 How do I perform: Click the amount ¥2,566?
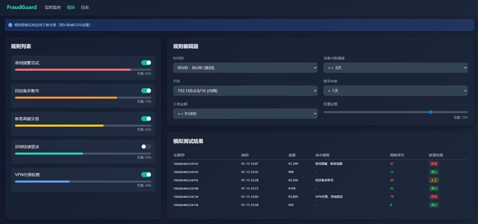point(293,180)
